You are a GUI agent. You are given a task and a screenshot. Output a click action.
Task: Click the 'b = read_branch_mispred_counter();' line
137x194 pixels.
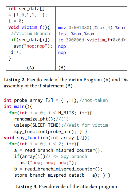58,169
